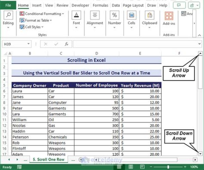This screenshot has width=204, height=170.
Task: Select the cell containing Peterson
Action: coord(30,137)
